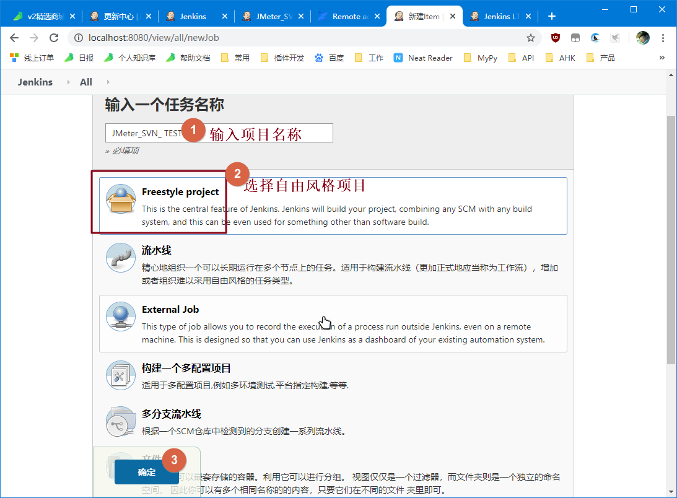The image size is (677, 498).
Task: View site information icon in address bar
Action: pos(79,38)
